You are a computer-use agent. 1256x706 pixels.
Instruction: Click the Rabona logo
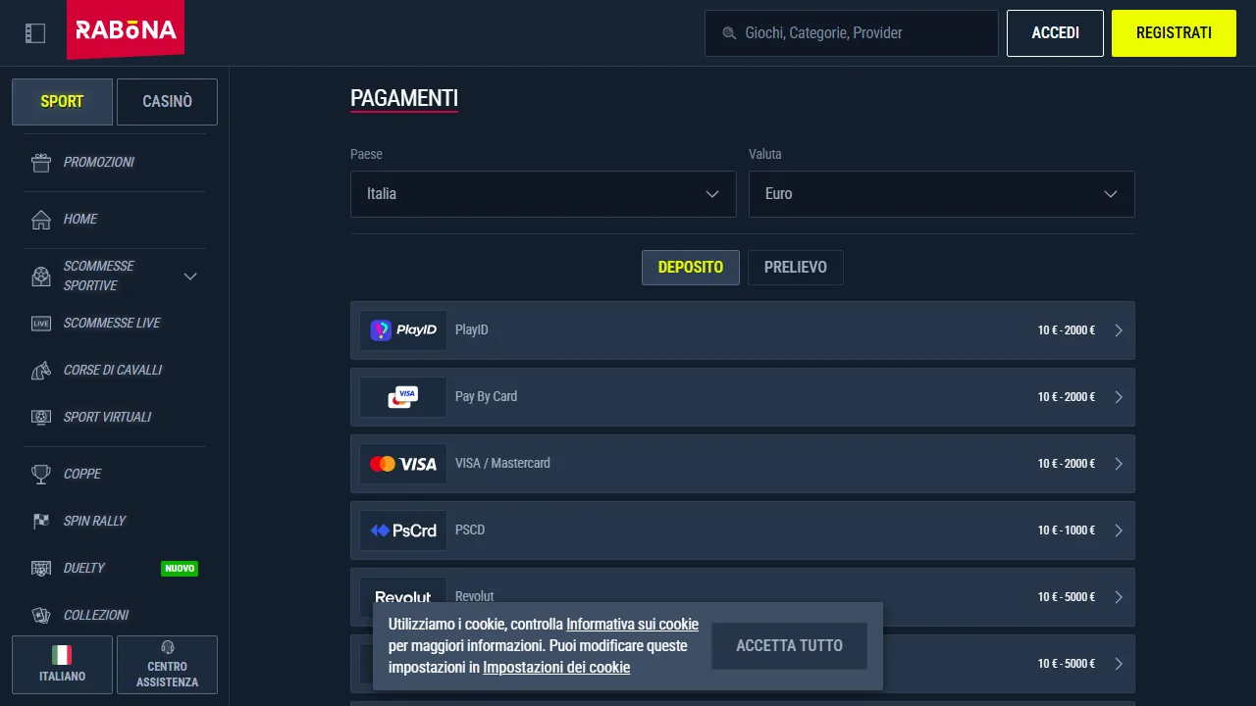(126, 29)
